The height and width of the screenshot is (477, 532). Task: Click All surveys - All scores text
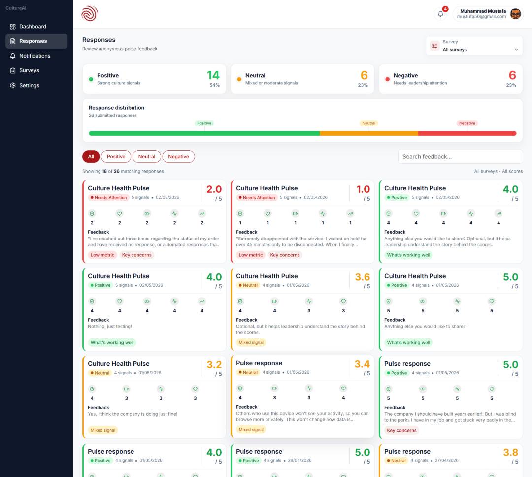click(x=498, y=171)
